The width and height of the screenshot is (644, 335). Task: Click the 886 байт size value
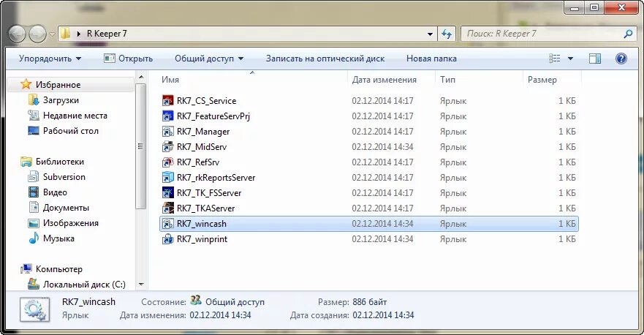point(370,302)
